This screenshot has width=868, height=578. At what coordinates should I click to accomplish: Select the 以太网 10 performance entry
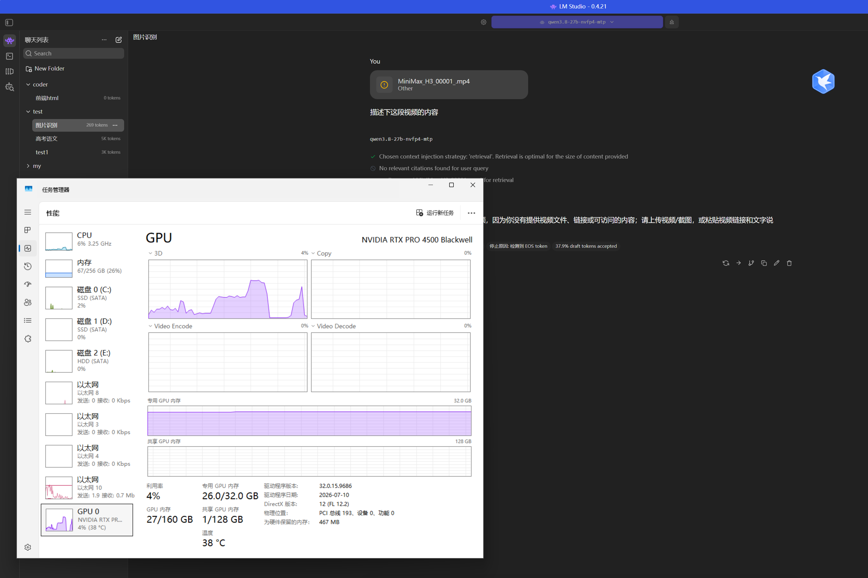coord(87,488)
